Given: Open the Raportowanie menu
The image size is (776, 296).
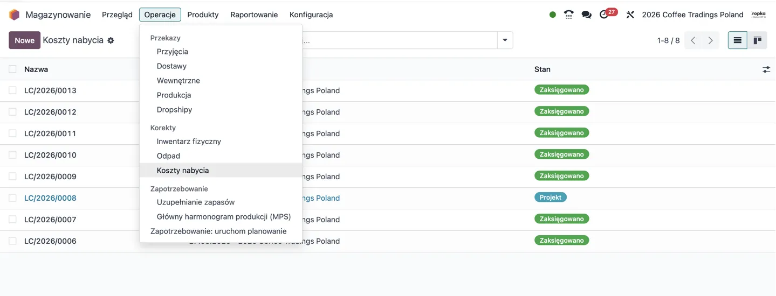Looking at the screenshot, I should pos(254,15).
